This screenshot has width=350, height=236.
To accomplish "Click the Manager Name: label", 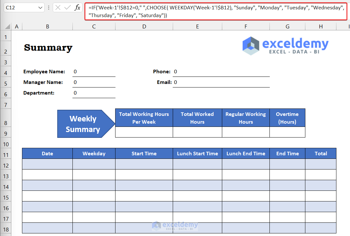I will 43,82.
